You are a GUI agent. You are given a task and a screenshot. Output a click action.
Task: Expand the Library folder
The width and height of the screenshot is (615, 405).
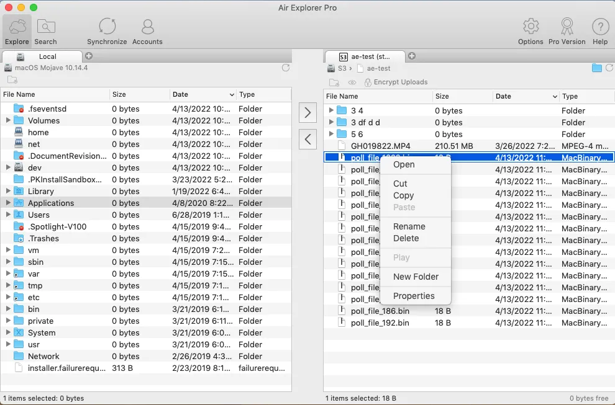(8, 191)
